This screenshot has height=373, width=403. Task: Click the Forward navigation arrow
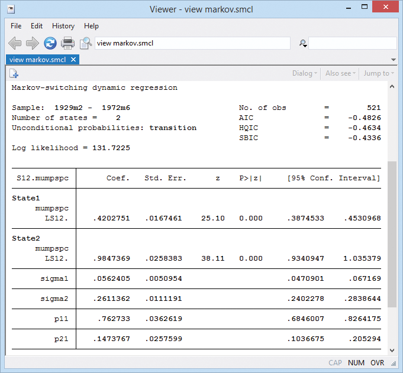click(x=33, y=43)
